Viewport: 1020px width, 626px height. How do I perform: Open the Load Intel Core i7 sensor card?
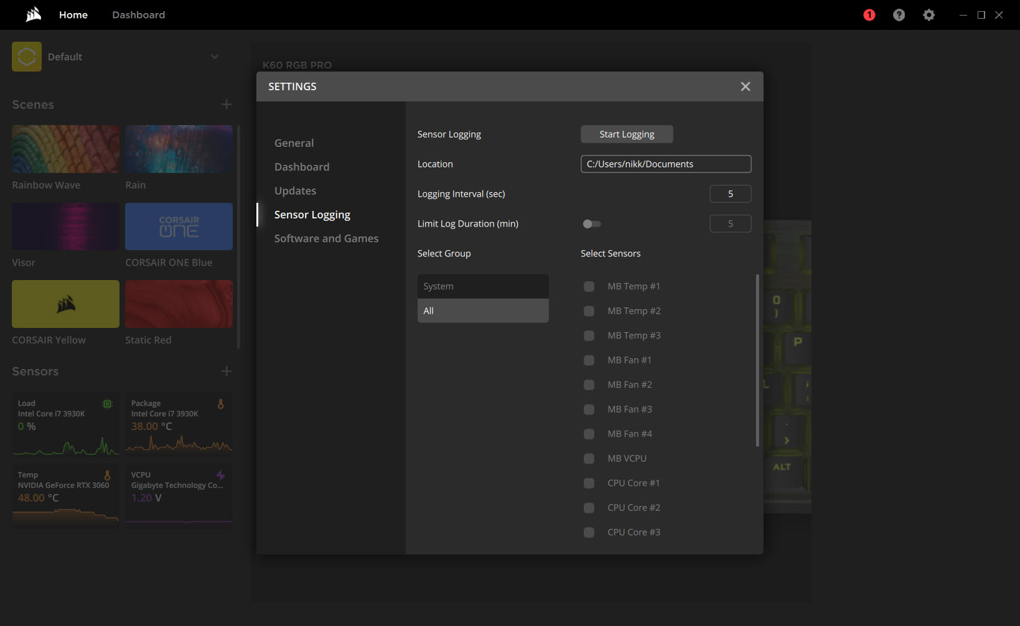point(65,423)
